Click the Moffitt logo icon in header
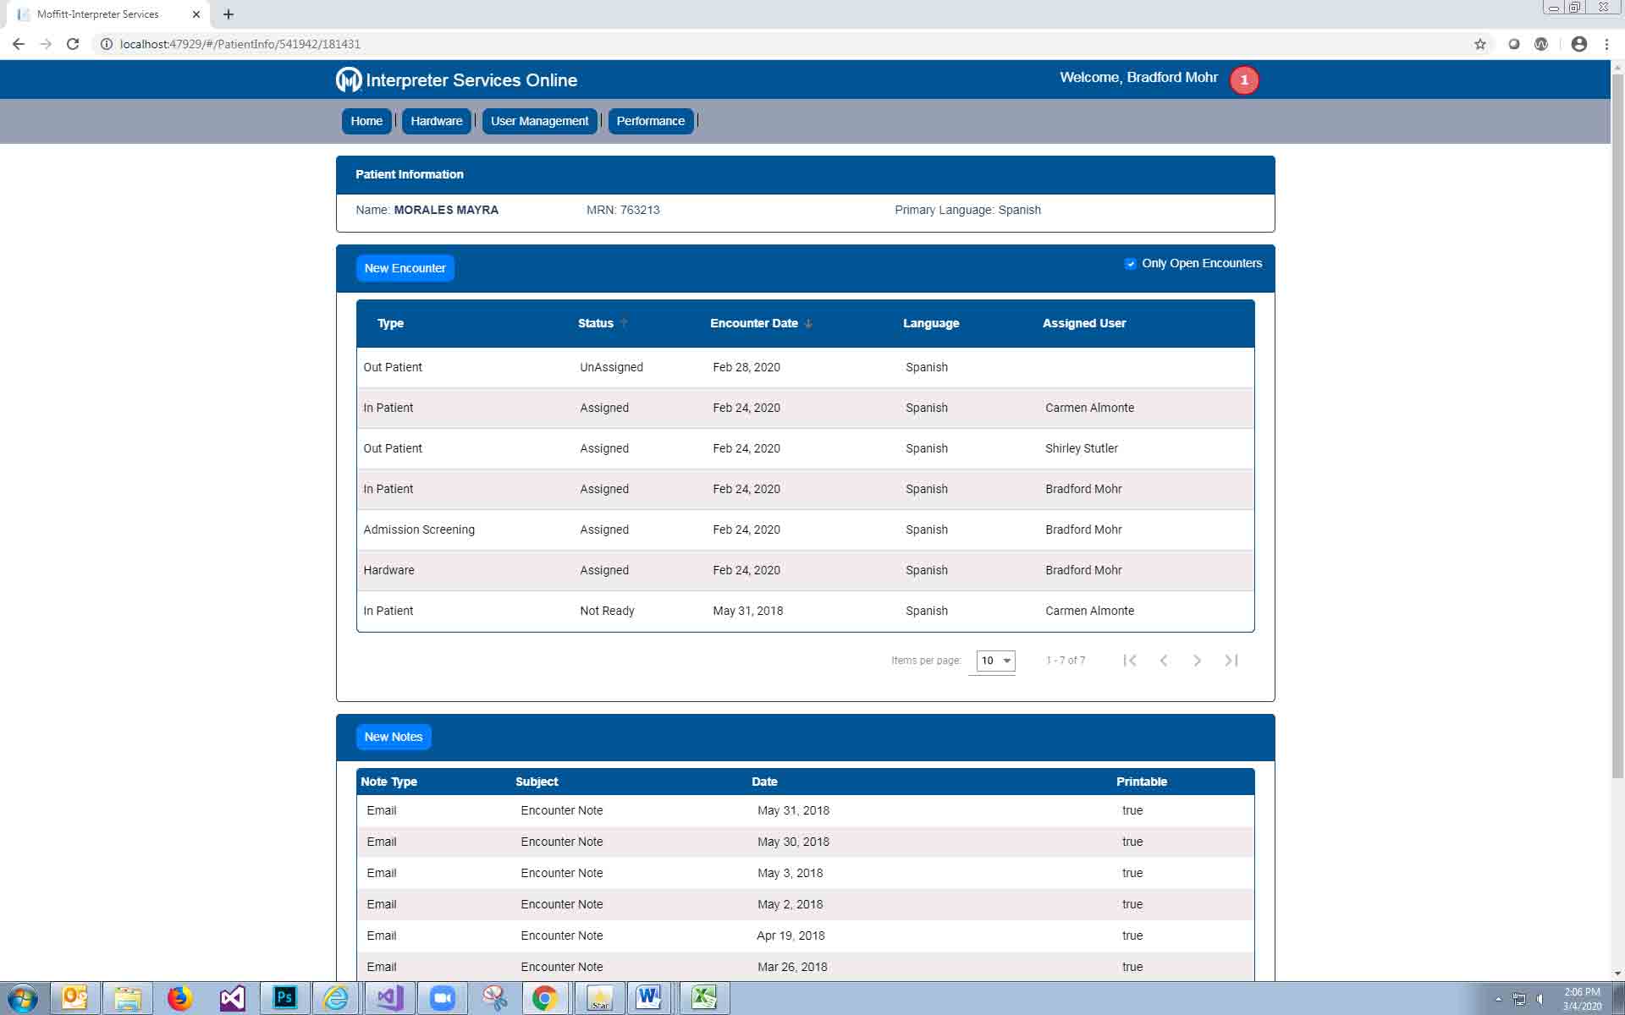The width and height of the screenshot is (1625, 1015). [x=348, y=80]
